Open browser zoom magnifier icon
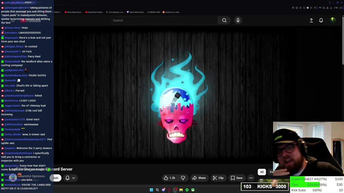Screen dimensions: 344x193 pyautogui.click(x=293, y=8)
